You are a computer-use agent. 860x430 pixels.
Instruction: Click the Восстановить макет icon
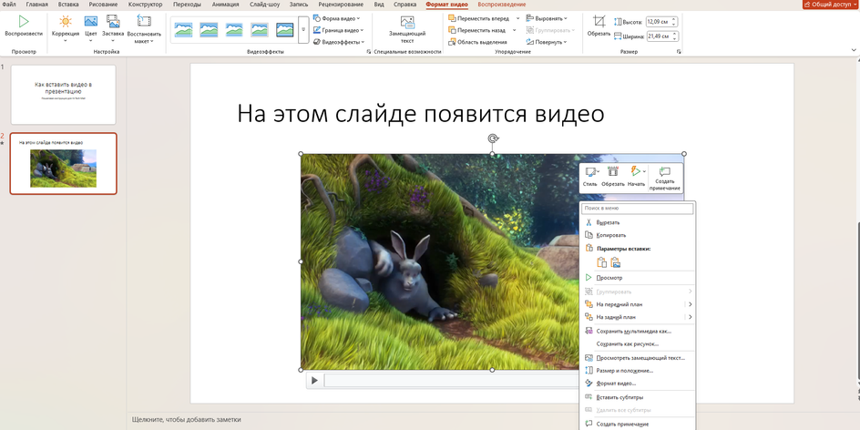point(144,21)
